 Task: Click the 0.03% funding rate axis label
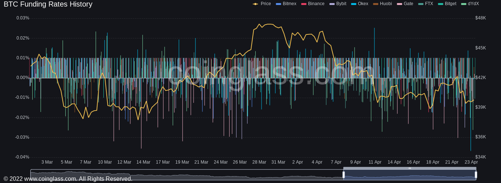click(23, 18)
